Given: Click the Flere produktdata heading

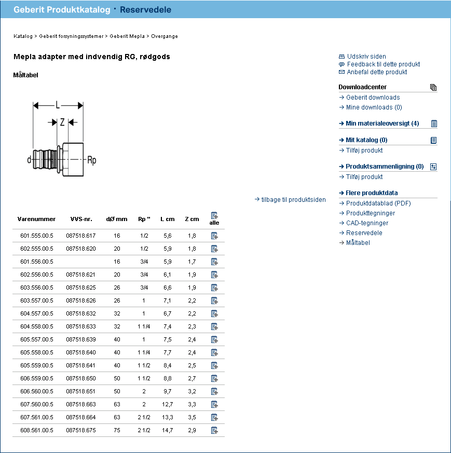Looking at the screenshot, I should pyautogui.click(x=372, y=193).
